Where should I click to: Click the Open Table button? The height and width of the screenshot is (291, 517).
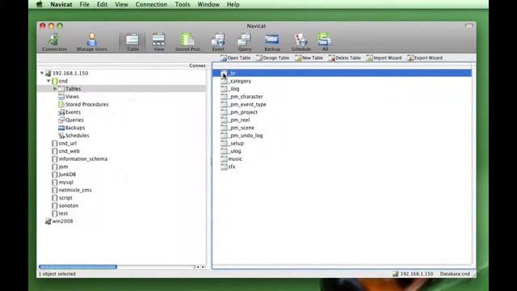tap(235, 58)
